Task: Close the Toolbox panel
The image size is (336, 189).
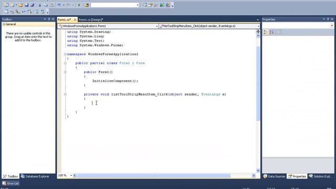Action: (53, 19)
